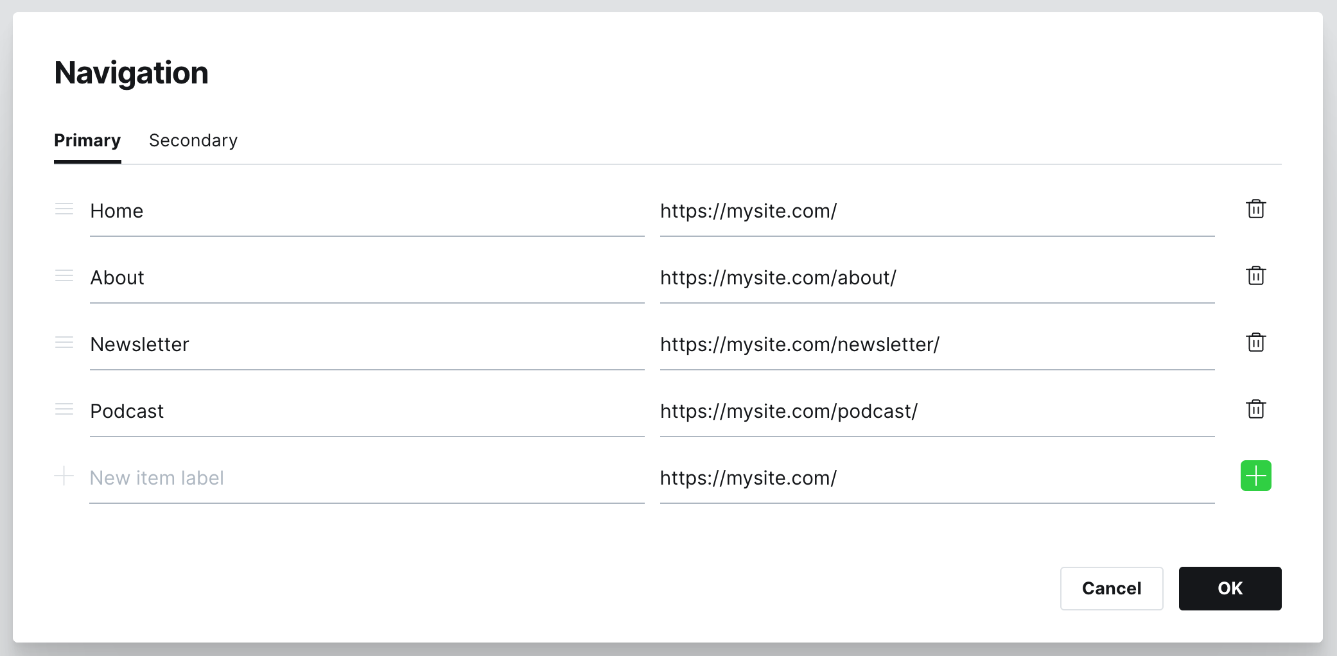Confirm with the OK button
The image size is (1337, 656).
pyautogui.click(x=1230, y=588)
